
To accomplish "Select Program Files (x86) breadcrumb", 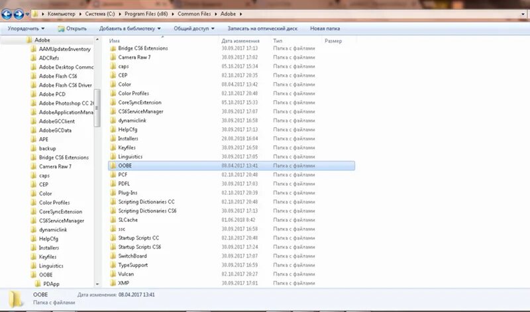I will (146, 14).
